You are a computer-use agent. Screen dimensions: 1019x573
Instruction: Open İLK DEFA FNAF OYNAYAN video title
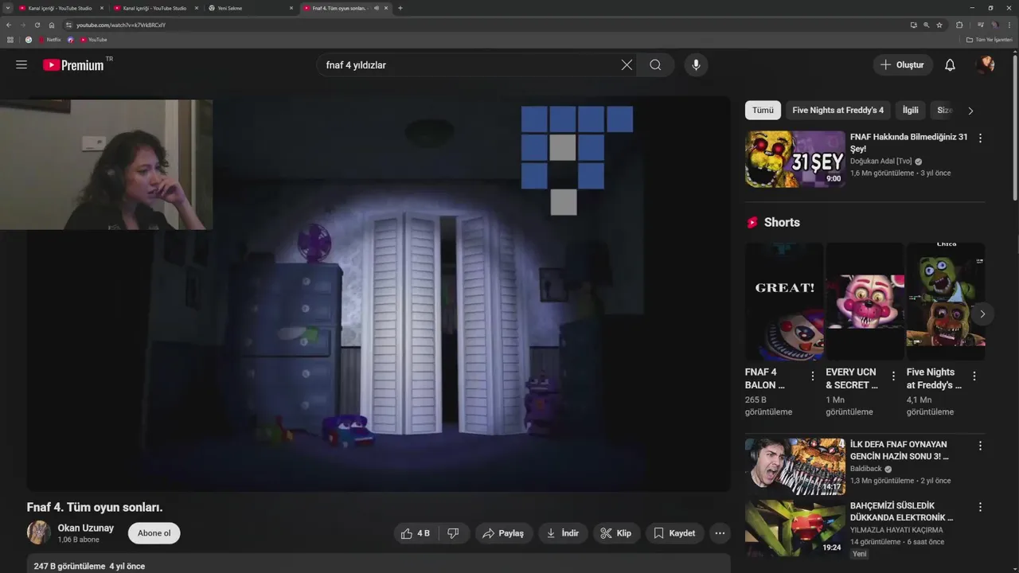pos(900,450)
